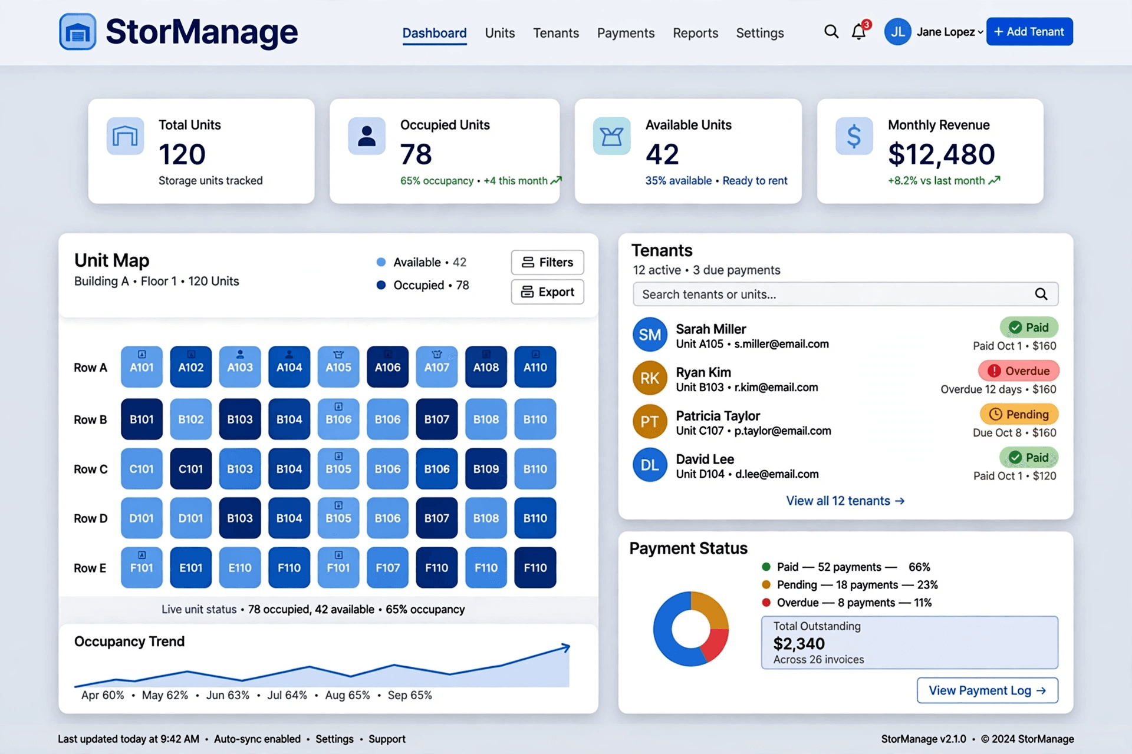Click Sarah Miller's SM avatar
1132x754 pixels.
[650, 335]
